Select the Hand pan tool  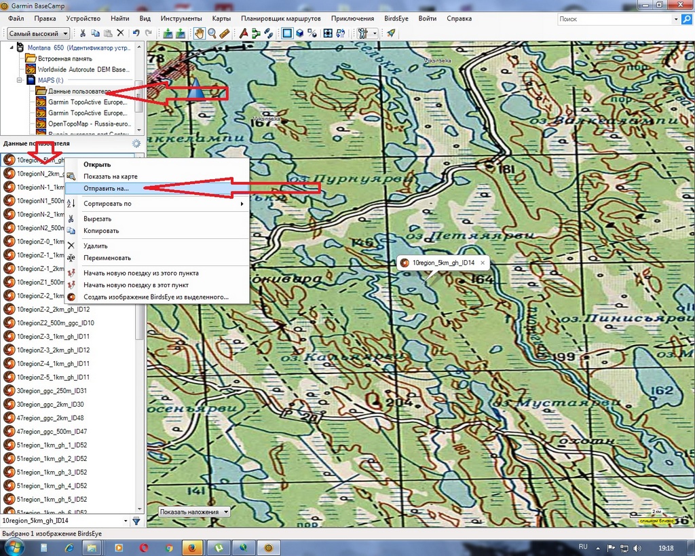pos(199,33)
